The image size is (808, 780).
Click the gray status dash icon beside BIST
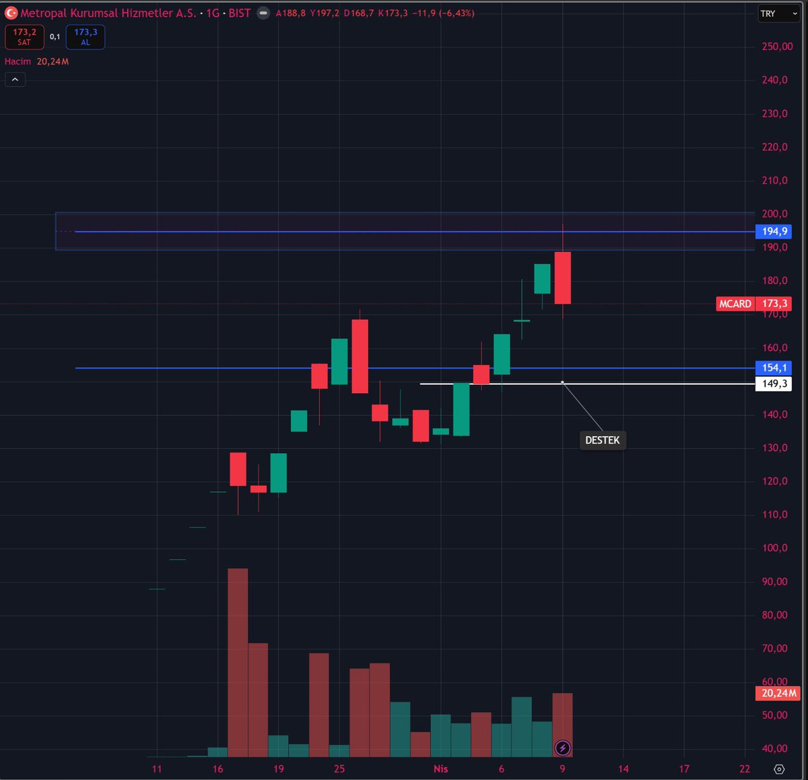(x=263, y=13)
